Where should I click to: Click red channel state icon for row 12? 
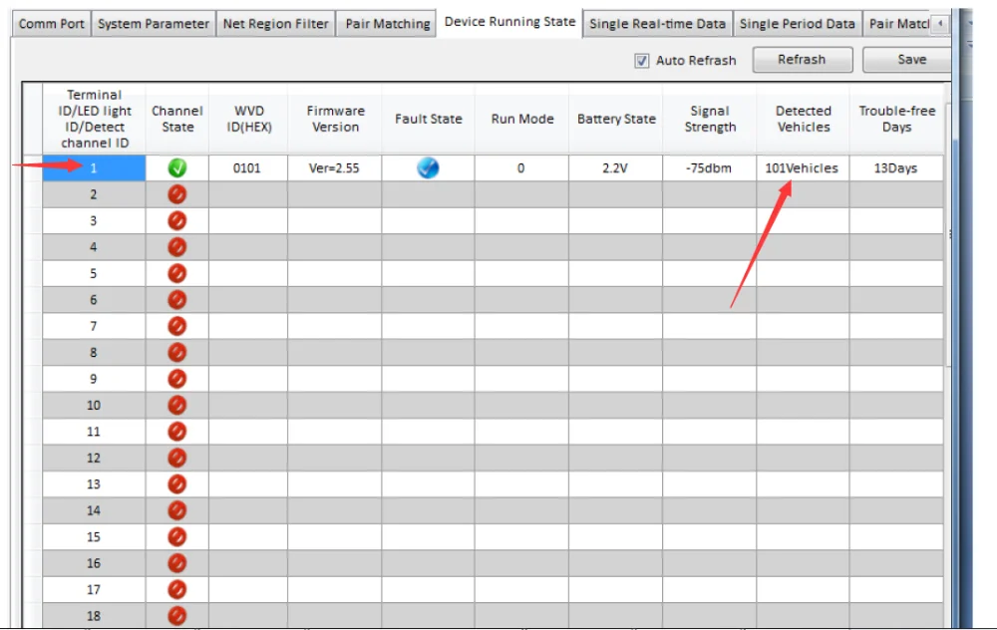point(177,458)
